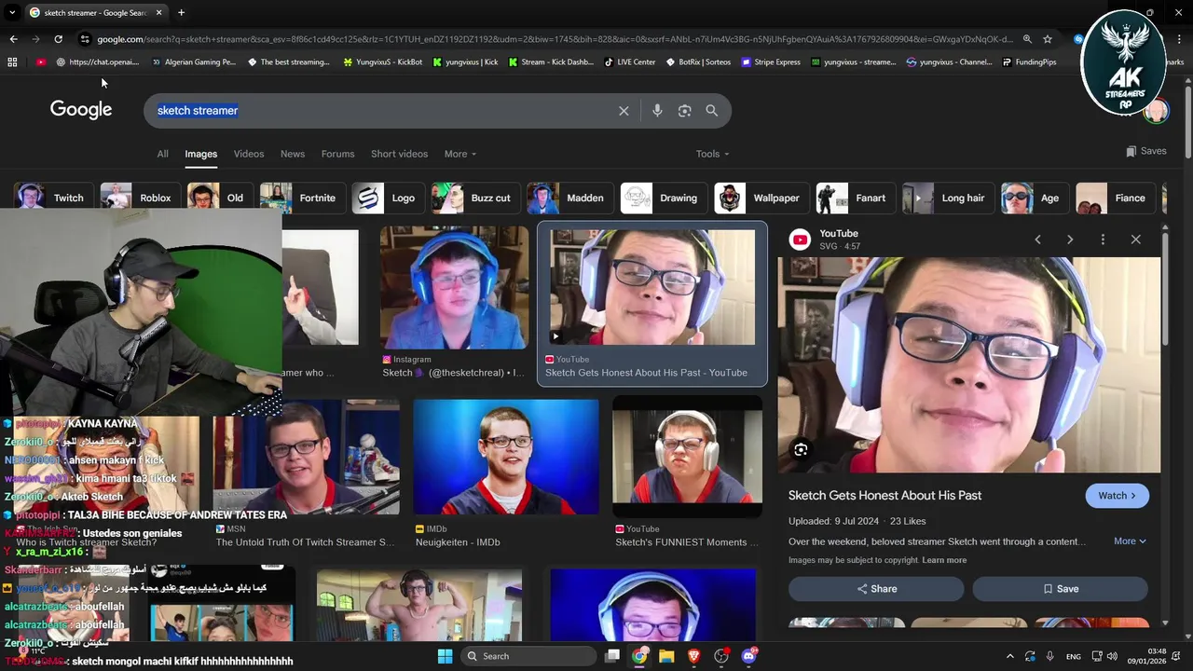
Task: Click the Watch button in preview
Action: click(1117, 496)
